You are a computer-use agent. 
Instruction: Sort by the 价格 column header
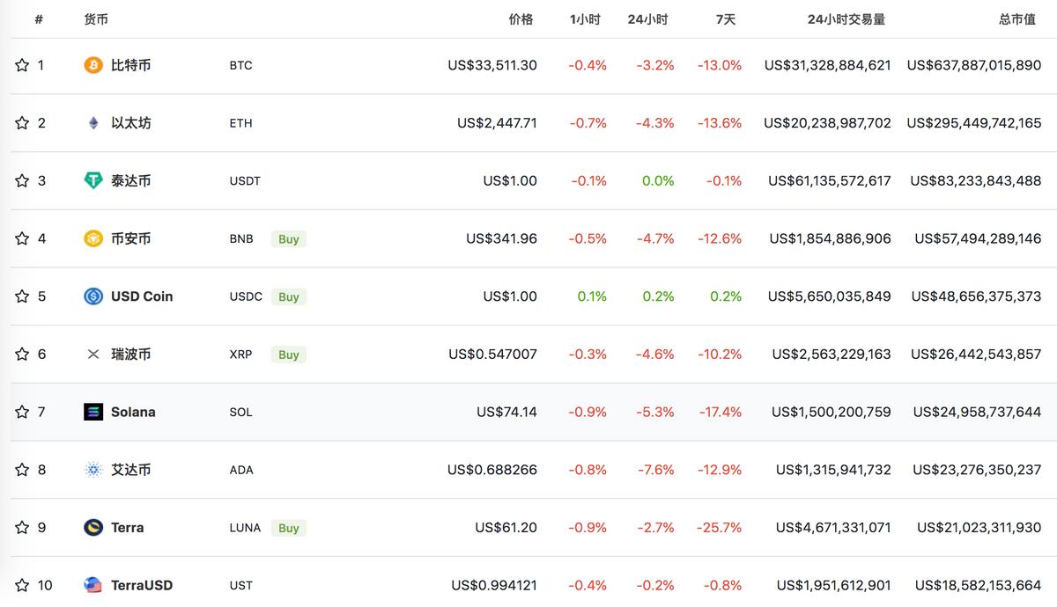point(521,19)
